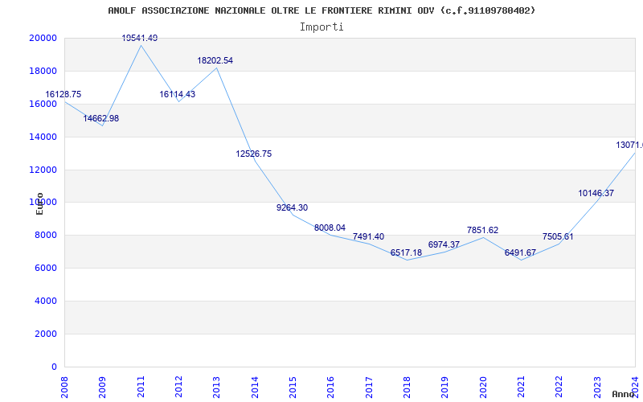Click the x-axis year 2015
The height and width of the screenshot is (402, 643).
293,387
